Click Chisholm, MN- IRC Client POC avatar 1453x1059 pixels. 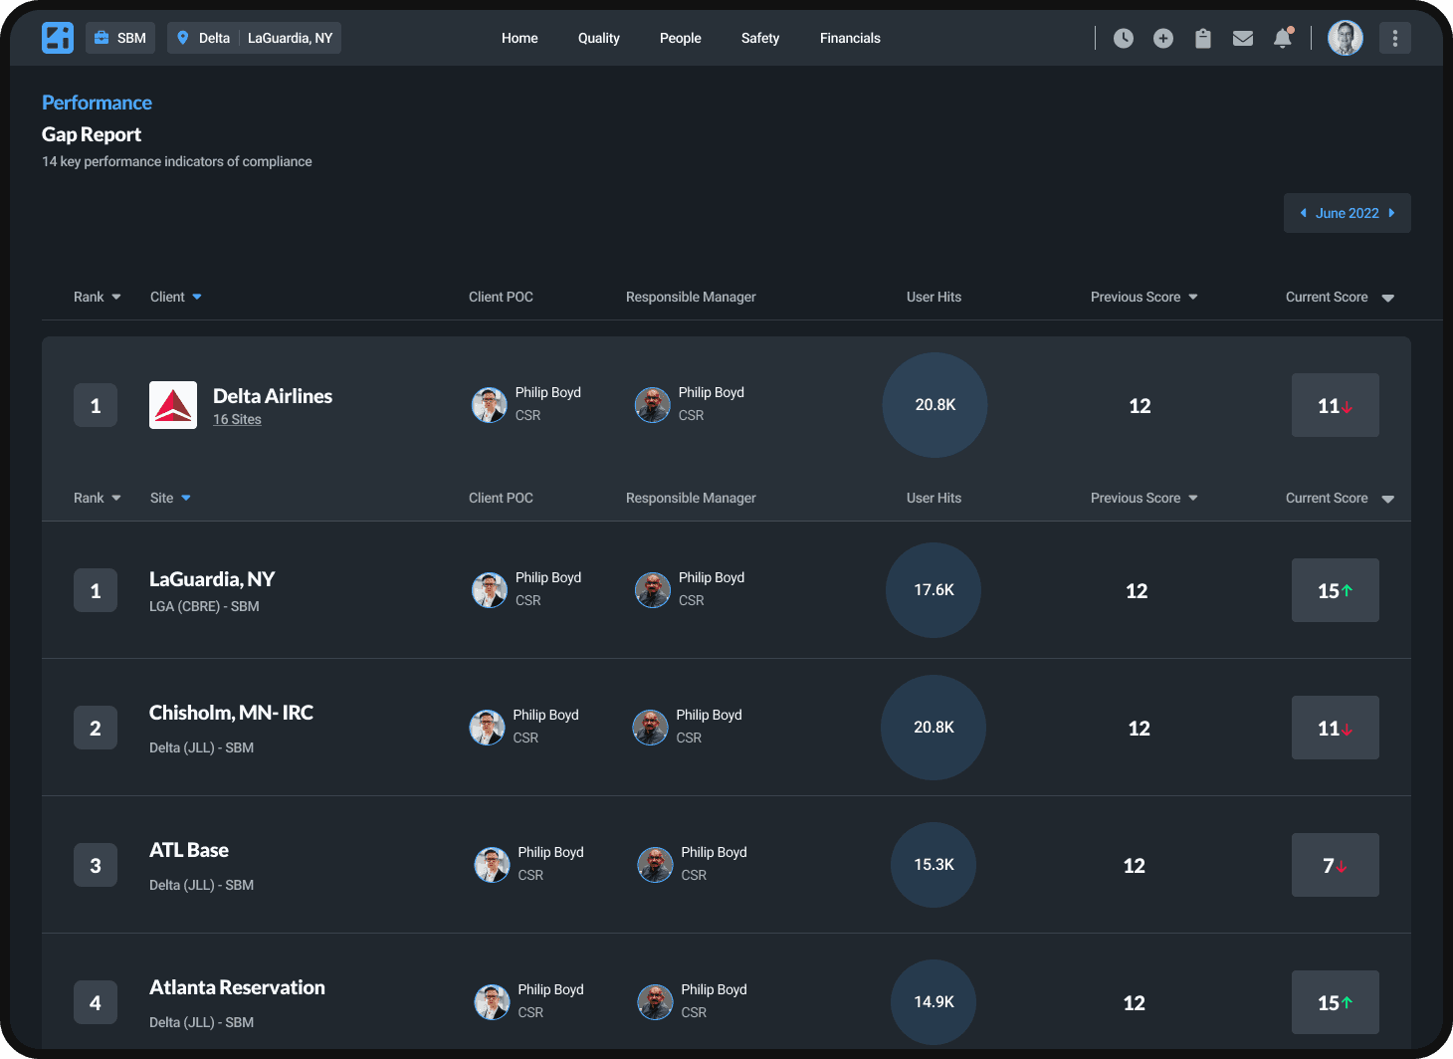[x=487, y=728]
